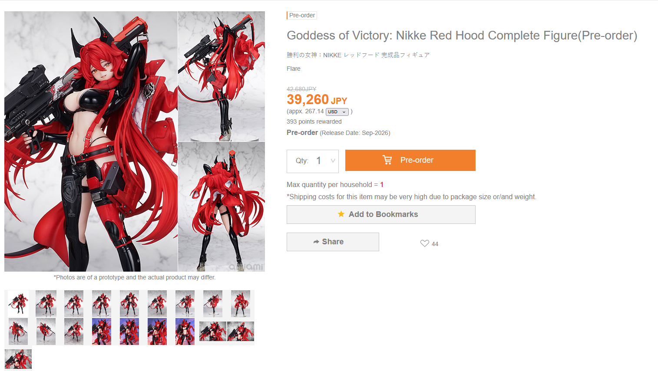The image size is (658, 371).
Task: Select the second thumbnail in first row
Action: click(46, 303)
